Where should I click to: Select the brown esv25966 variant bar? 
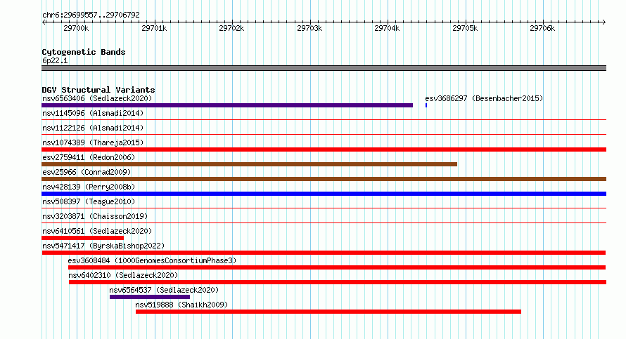pos(324,179)
